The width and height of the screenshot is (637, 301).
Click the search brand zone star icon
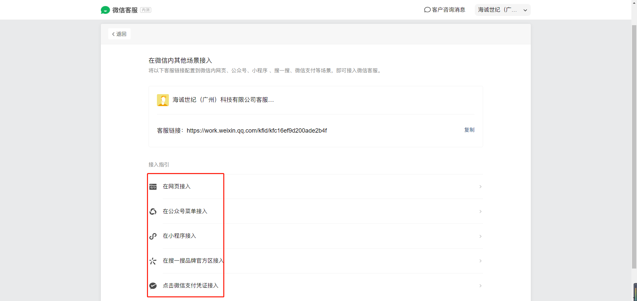153,261
